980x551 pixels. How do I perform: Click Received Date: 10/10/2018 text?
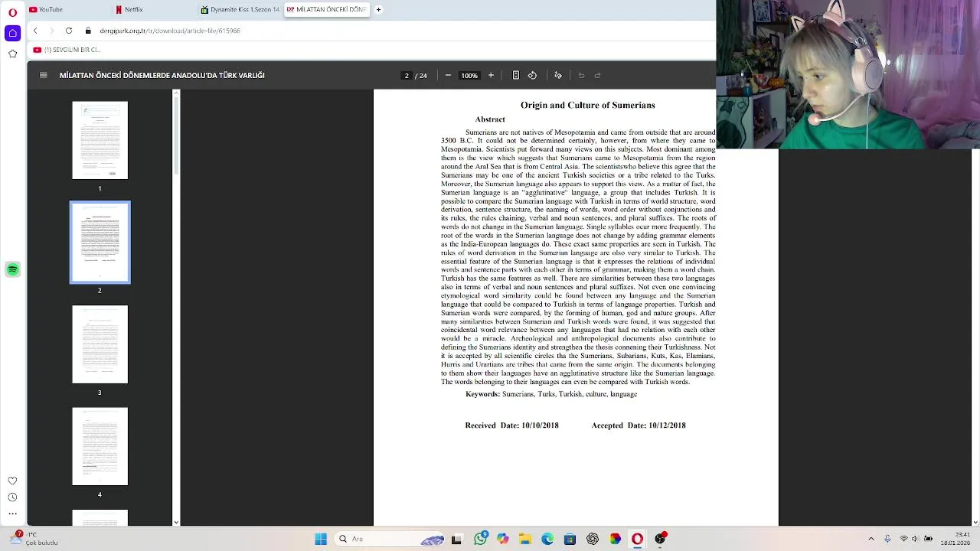coord(511,425)
